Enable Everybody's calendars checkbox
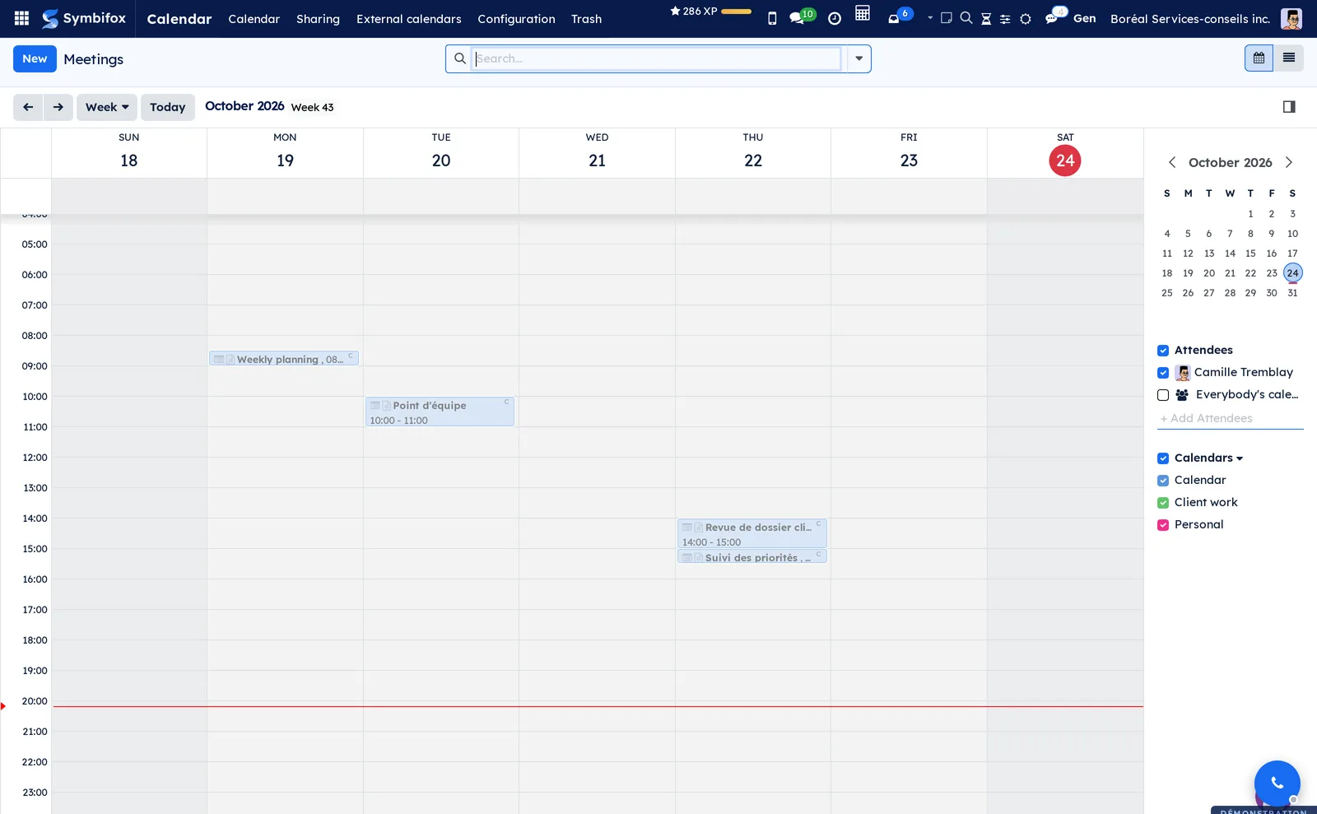The width and height of the screenshot is (1317, 814). coord(1163,395)
